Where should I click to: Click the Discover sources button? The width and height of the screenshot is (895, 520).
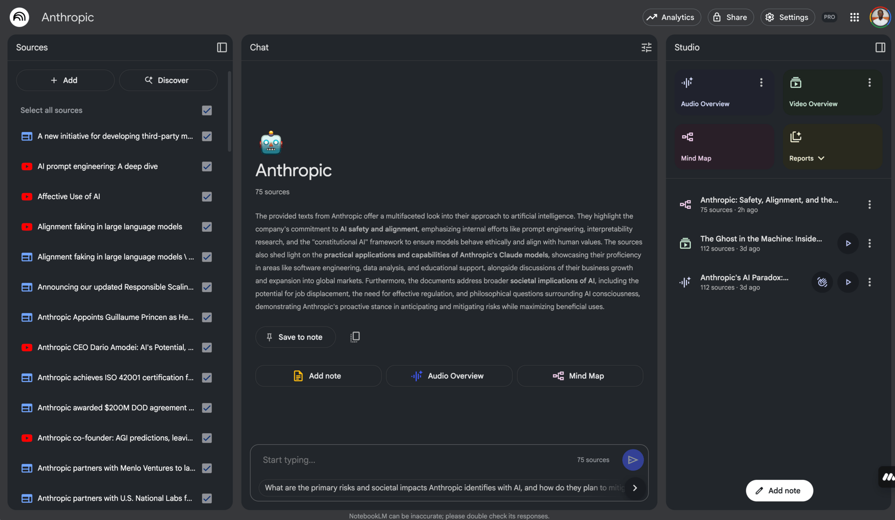pos(168,80)
